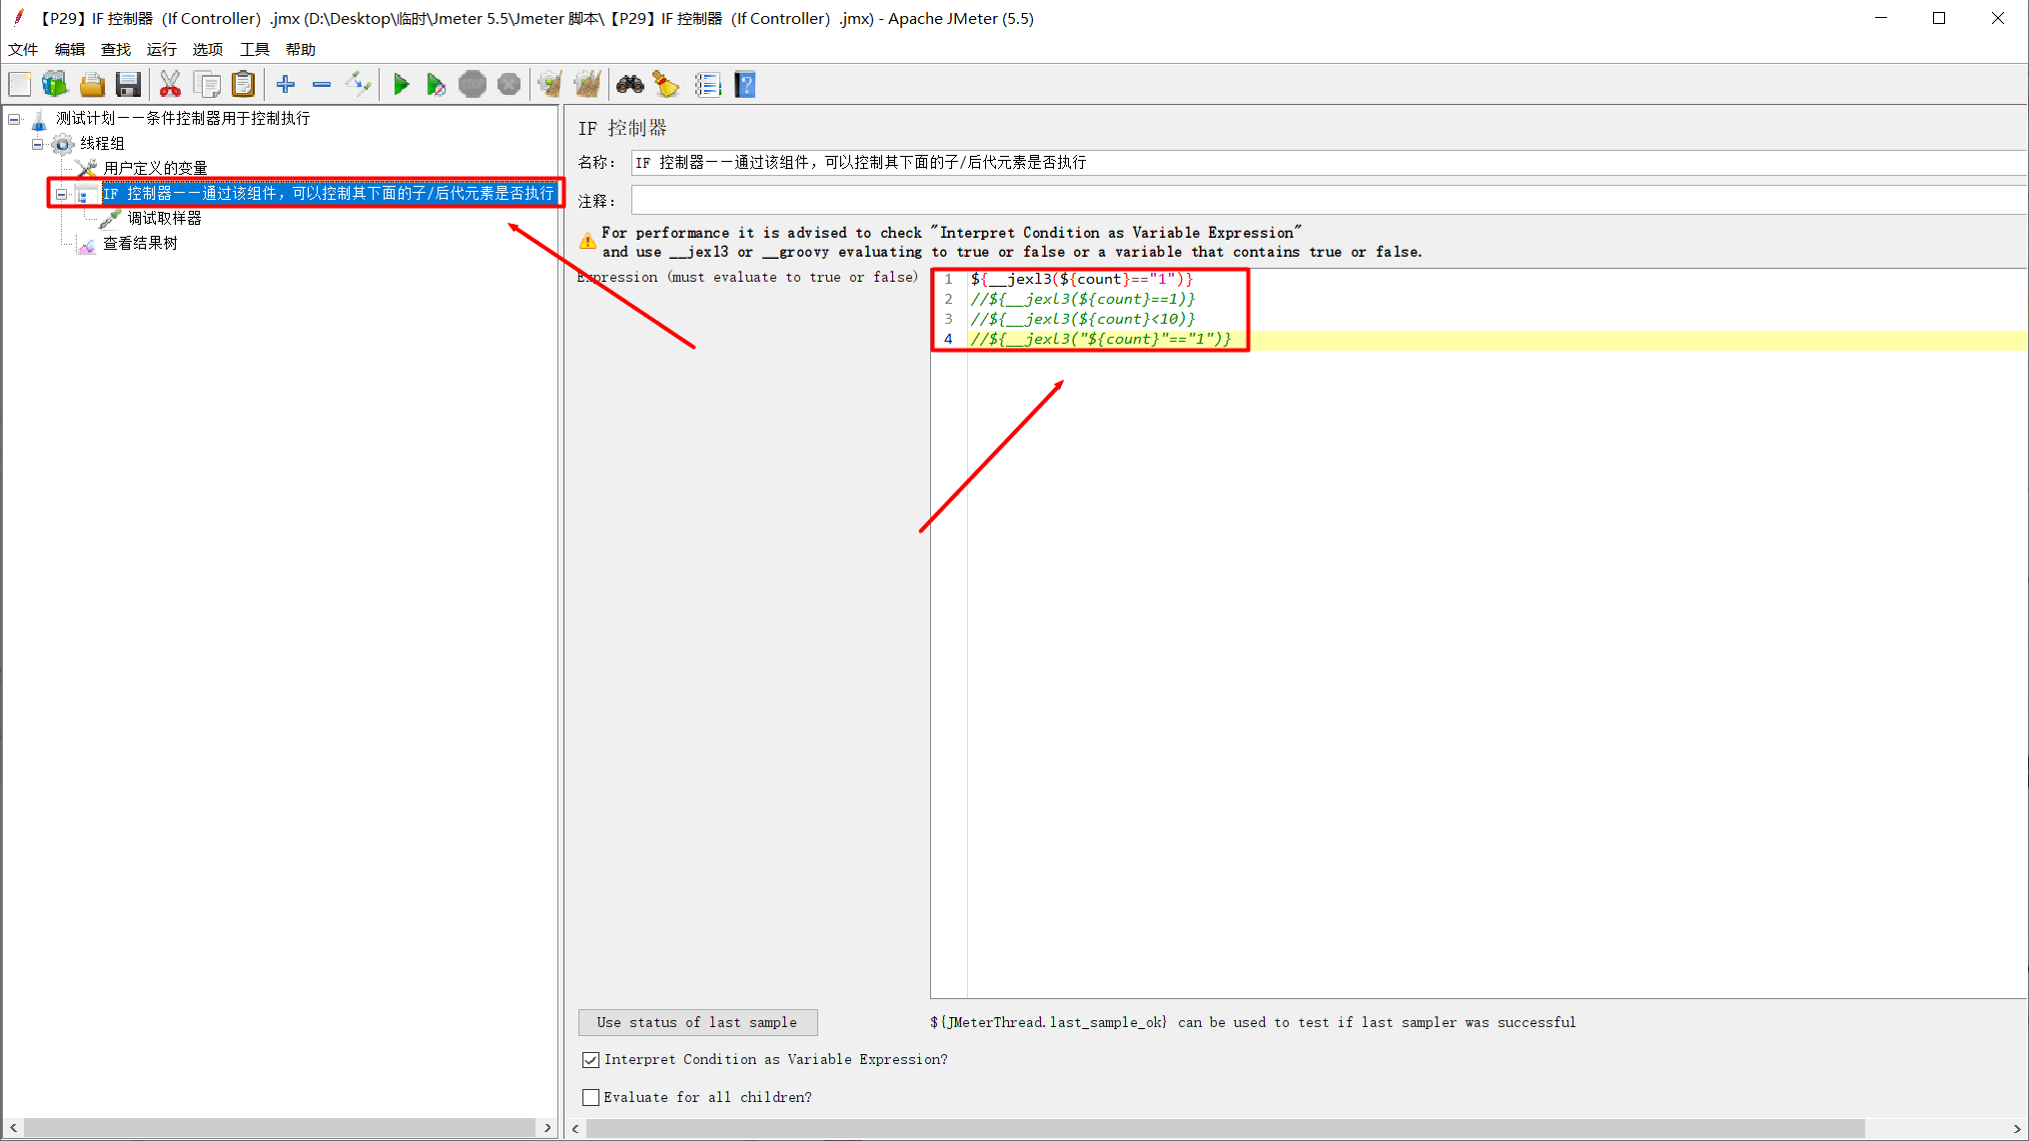The height and width of the screenshot is (1141, 2029).
Task: Click Start No Pauses icon
Action: tap(436, 85)
